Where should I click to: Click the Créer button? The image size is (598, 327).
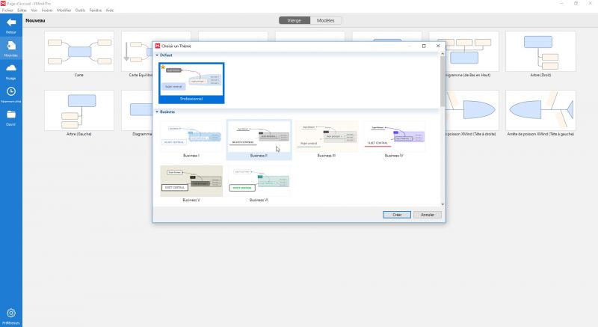[397, 215]
